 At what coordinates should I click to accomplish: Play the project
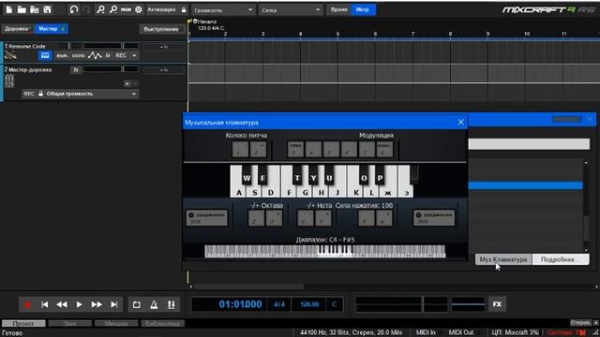[x=79, y=304]
